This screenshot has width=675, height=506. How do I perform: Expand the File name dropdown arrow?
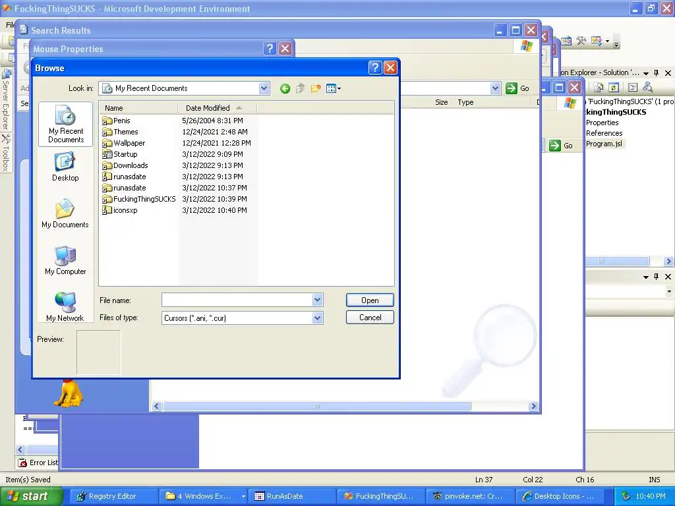pos(317,300)
